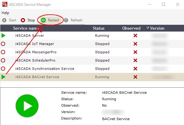Click detail value i4SCADA BACnet Service

click(x=124, y=93)
